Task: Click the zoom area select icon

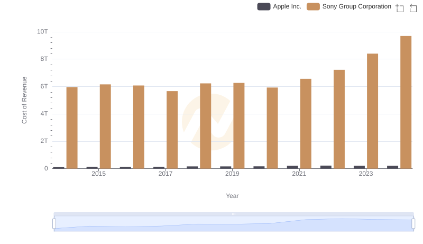Action: [x=400, y=8]
